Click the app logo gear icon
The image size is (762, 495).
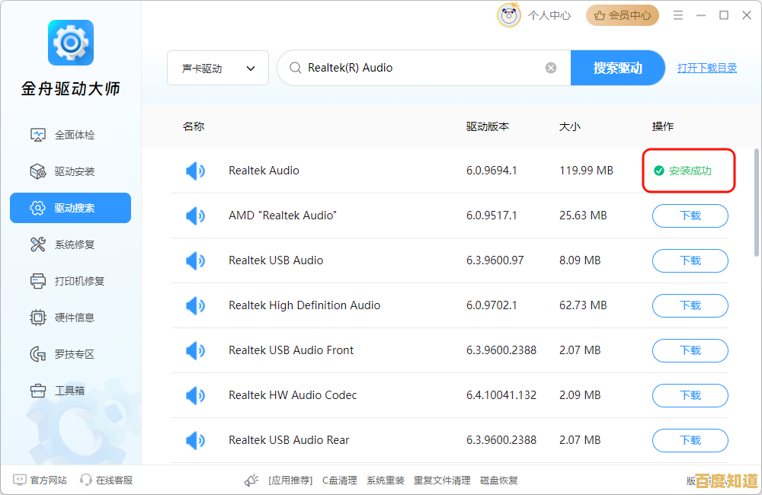tap(70, 43)
